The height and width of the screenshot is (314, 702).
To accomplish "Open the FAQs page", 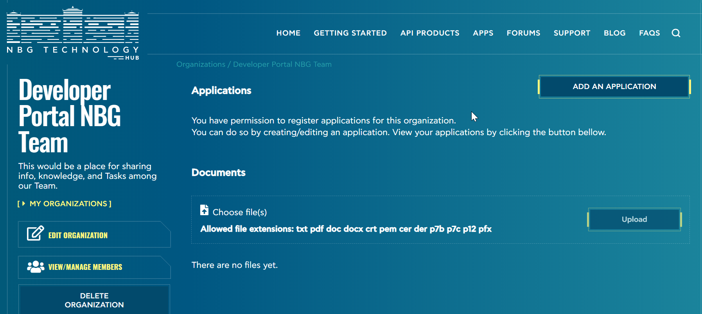I will [649, 33].
